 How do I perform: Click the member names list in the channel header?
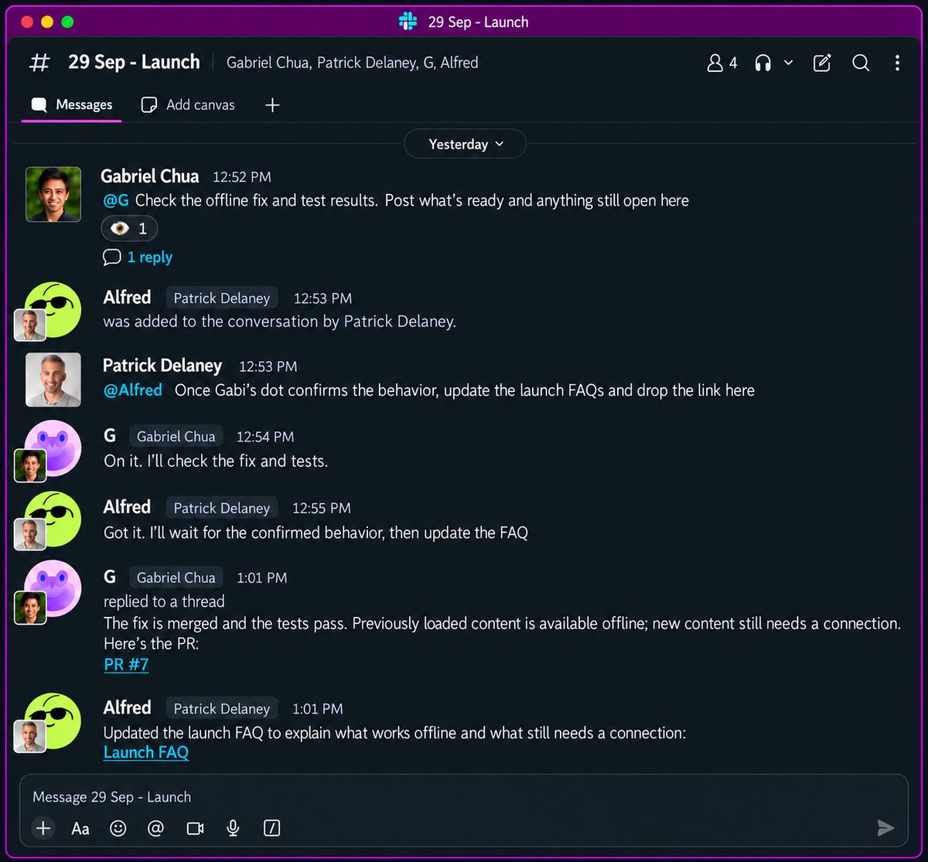(352, 63)
